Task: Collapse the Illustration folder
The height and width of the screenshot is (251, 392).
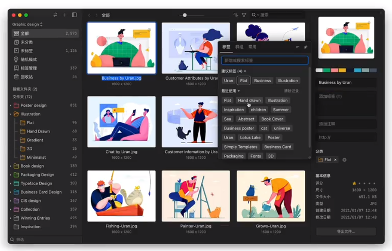Action: (x=10, y=114)
